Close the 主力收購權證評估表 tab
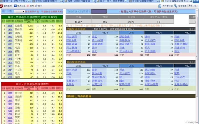Image resolution: width=199 pixels, height=124 pixels. tap(191, 1)
